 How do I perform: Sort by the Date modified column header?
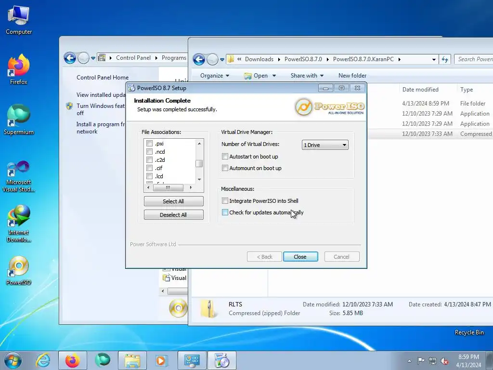point(420,89)
